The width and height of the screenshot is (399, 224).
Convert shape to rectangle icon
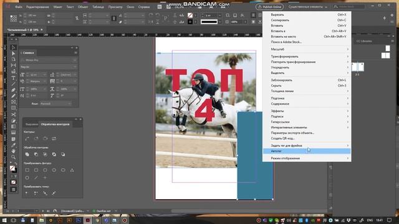[27, 170]
